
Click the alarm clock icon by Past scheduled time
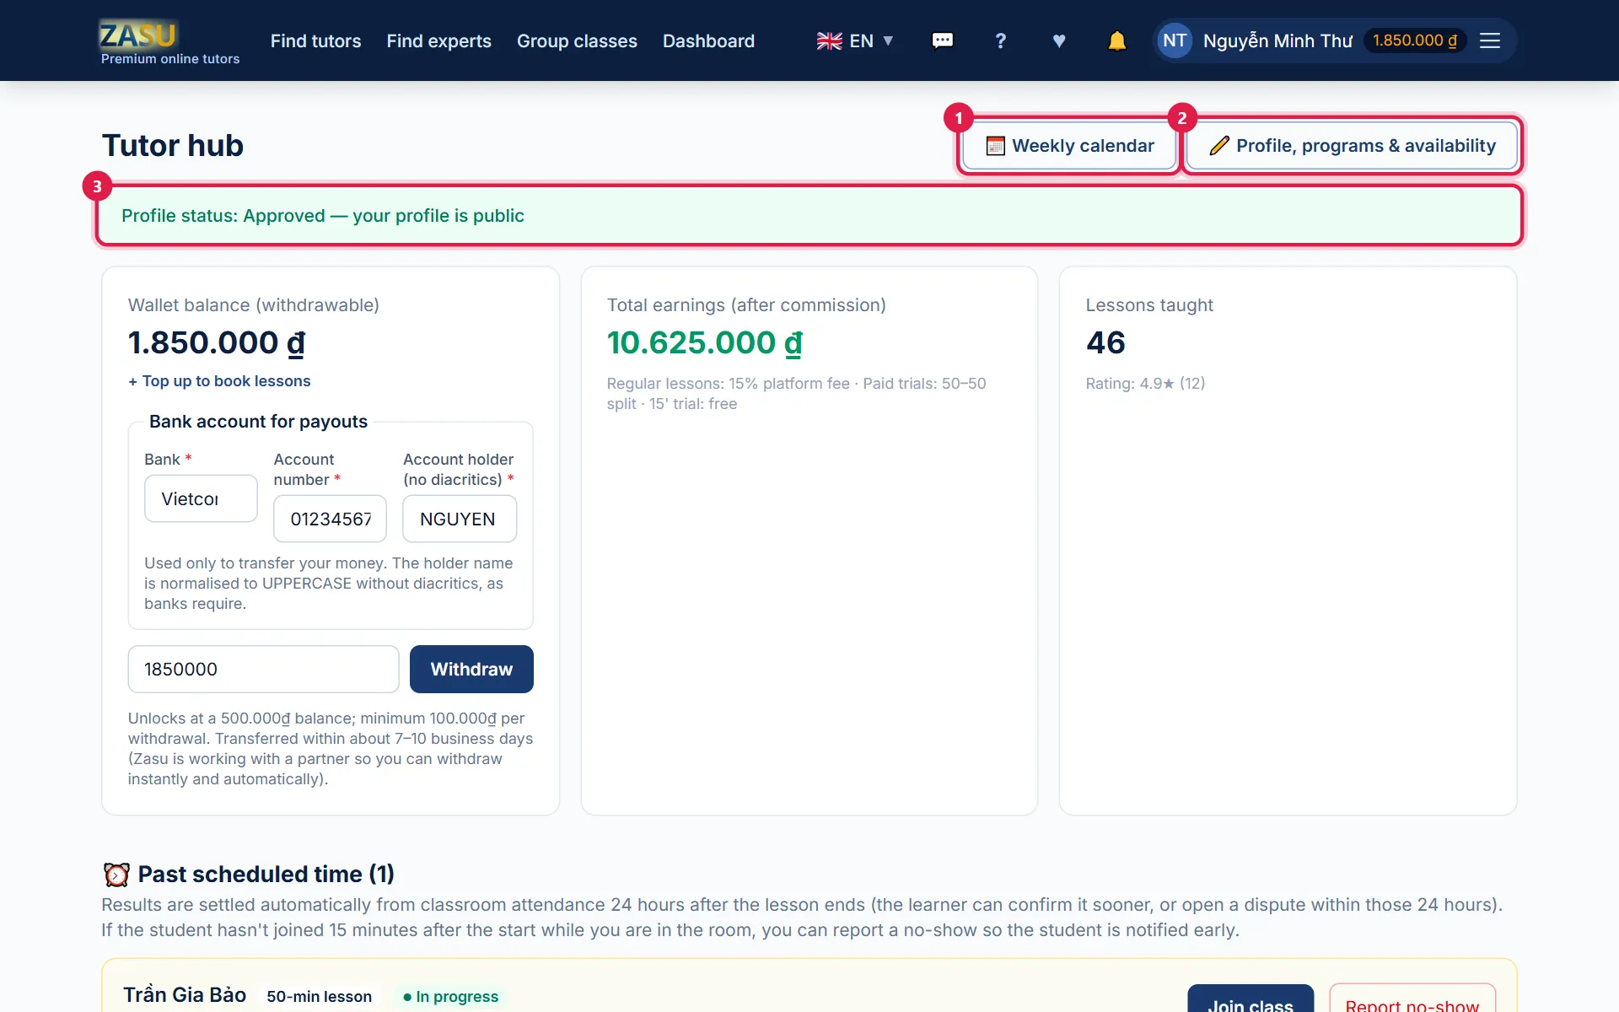116,875
